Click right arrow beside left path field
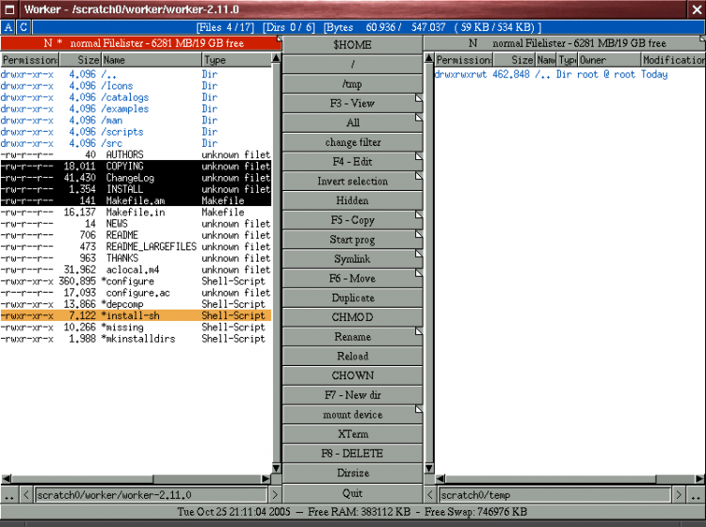 tap(275, 494)
